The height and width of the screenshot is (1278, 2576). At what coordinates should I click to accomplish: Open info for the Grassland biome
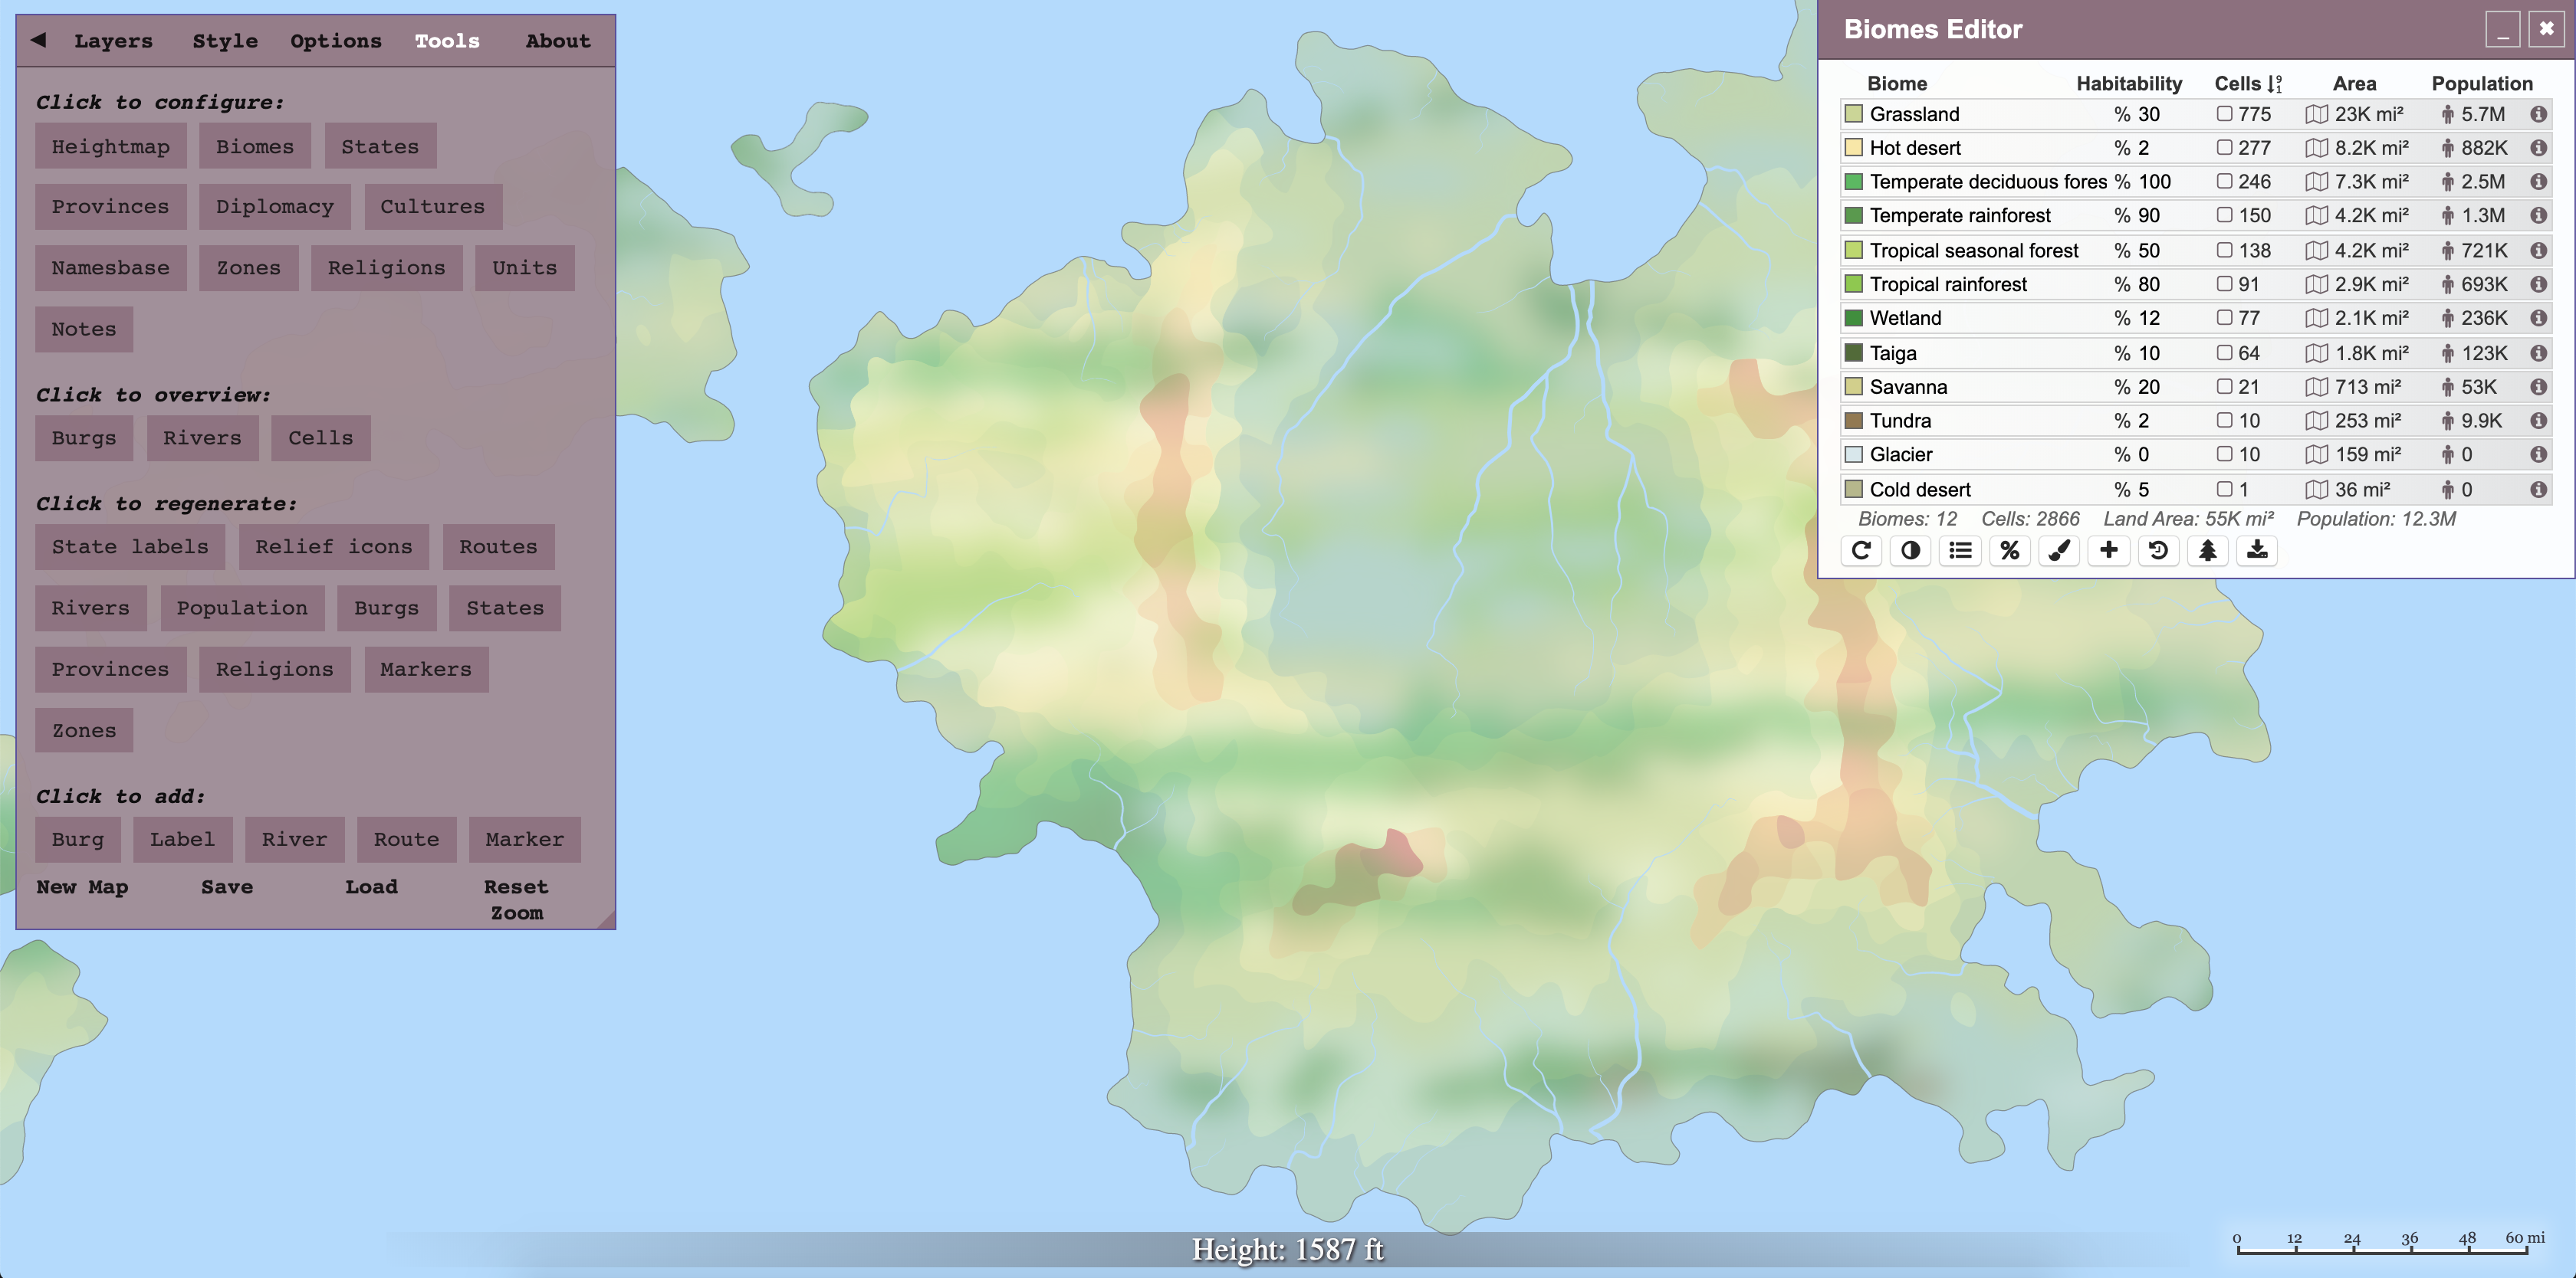[2540, 114]
